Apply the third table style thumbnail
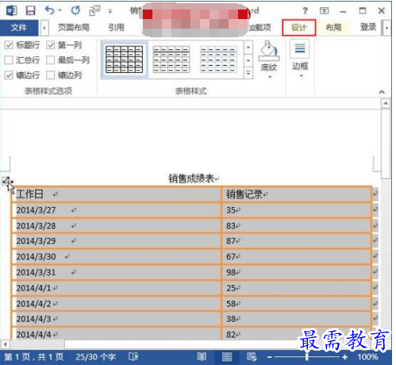Image resolution: width=396 pixels, height=365 pixels. click(x=218, y=60)
